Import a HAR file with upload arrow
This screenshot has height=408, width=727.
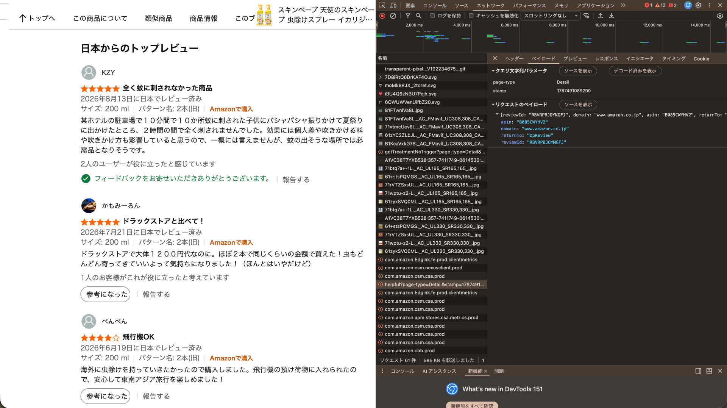[x=600, y=16]
